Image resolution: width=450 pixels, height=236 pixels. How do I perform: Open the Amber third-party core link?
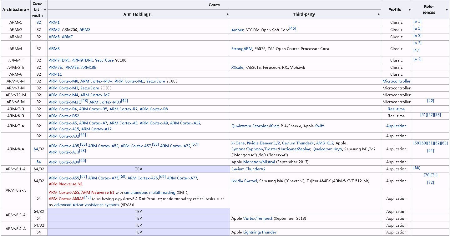point(237,30)
